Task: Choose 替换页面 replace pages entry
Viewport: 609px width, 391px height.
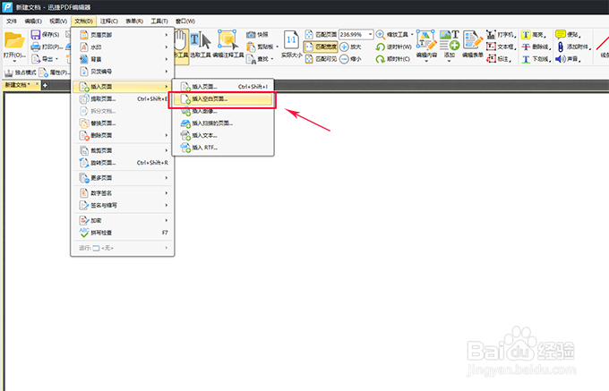Action: coord(123,123)
